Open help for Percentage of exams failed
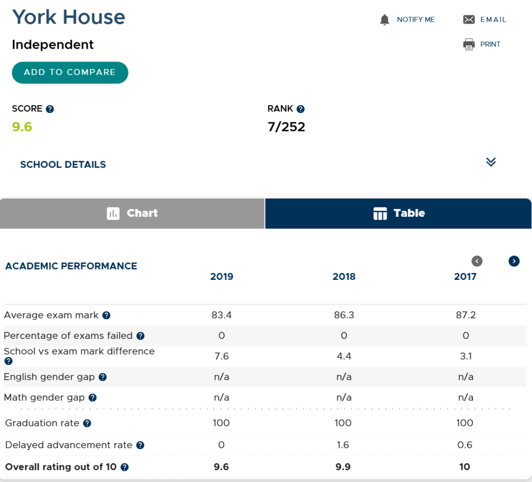The height and width of the screenshot is (482, 532). (140, 335)
